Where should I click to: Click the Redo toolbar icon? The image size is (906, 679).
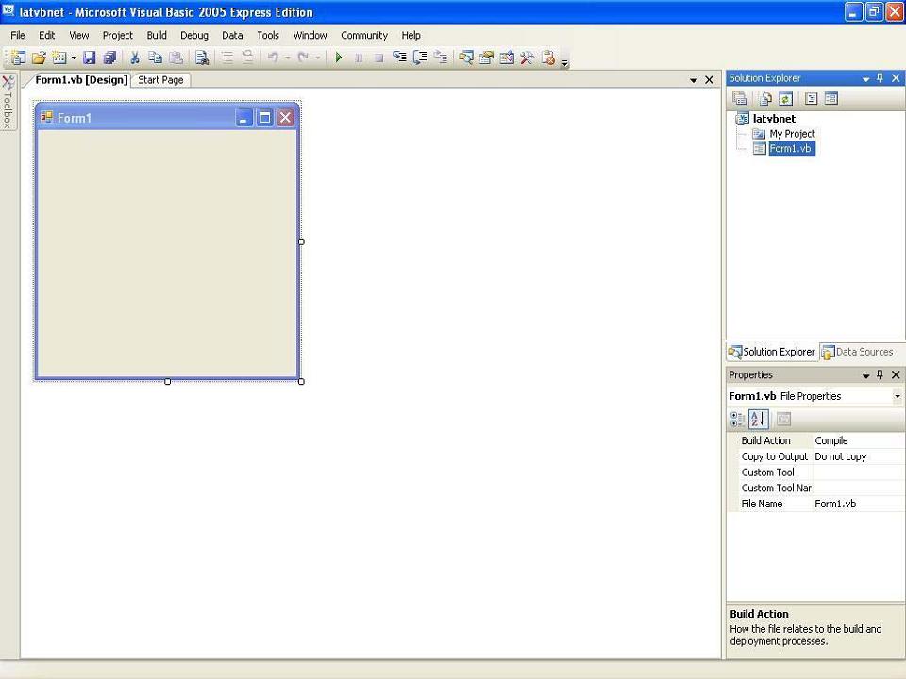tap(303, 58)
